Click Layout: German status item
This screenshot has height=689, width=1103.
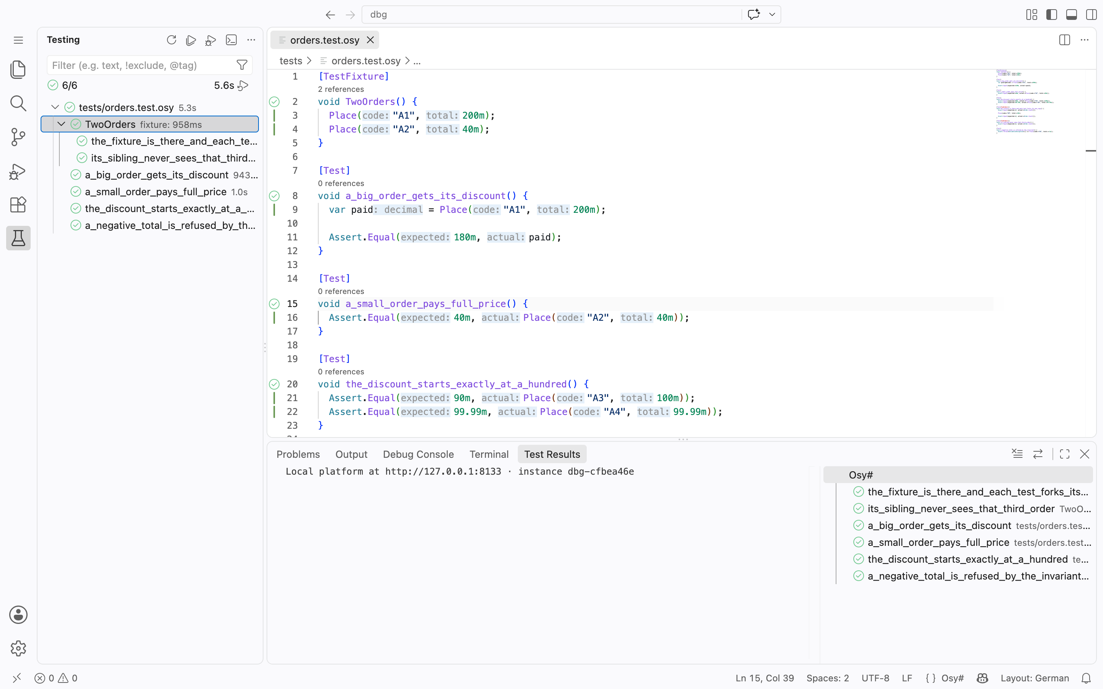pos(1034,678)
